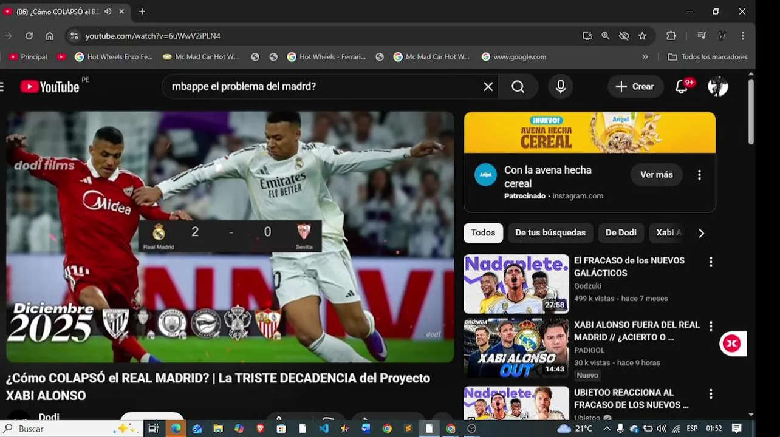Start voice search with the microphone icon
Viewport: 780px width, 437px height.
(561, 87)
